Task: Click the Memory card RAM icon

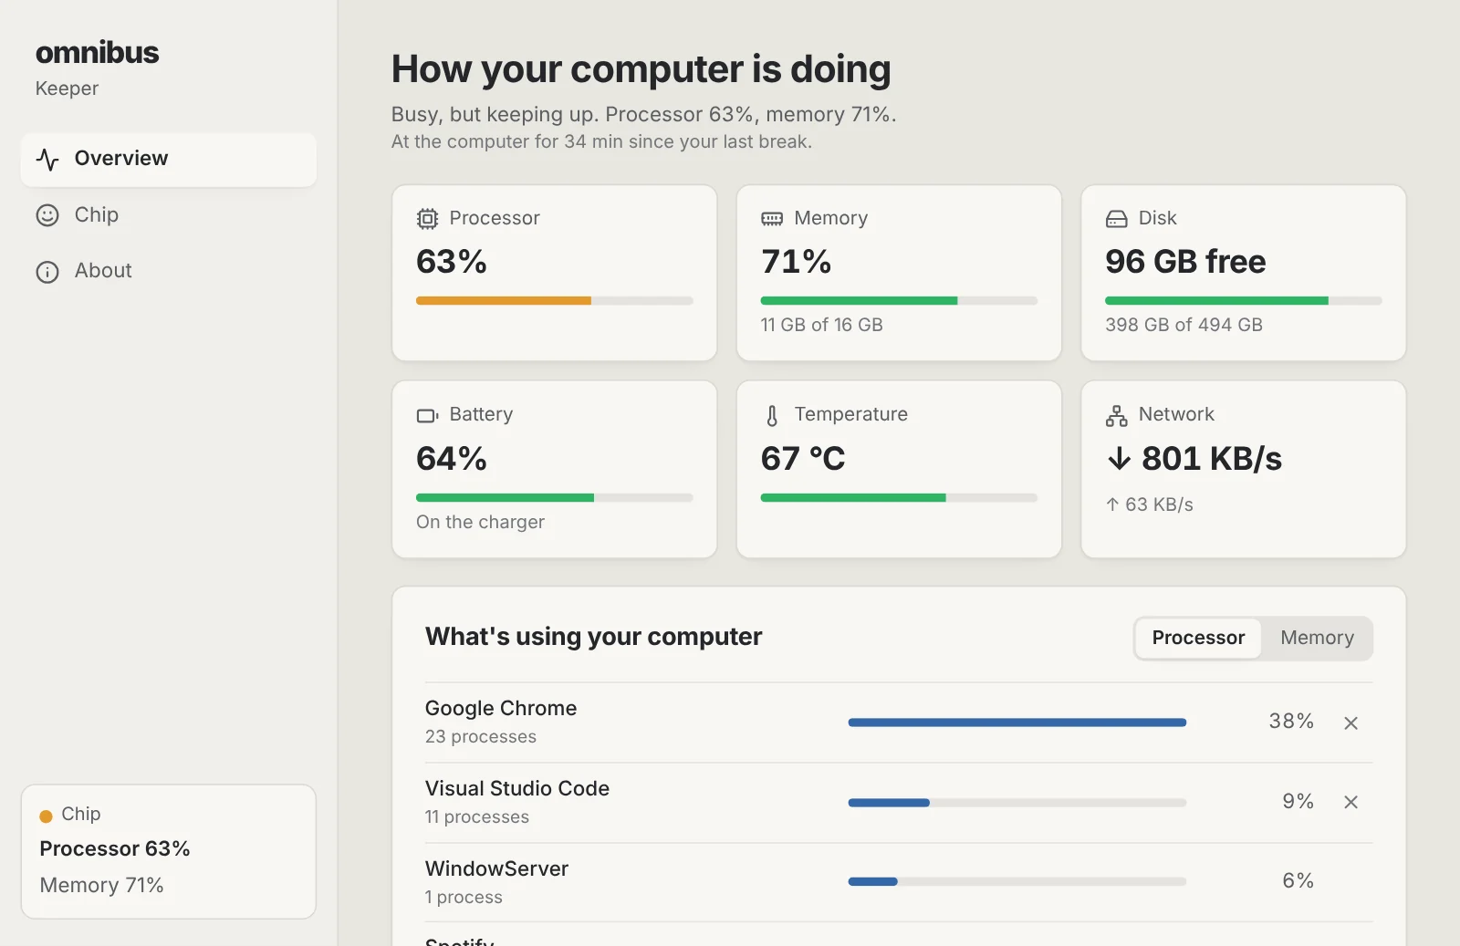Action: pyautogui.click(x=772, y=219)
